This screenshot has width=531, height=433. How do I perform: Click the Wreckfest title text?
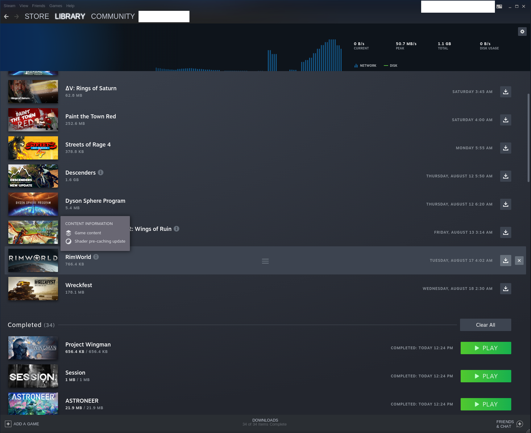coord(79,285)
